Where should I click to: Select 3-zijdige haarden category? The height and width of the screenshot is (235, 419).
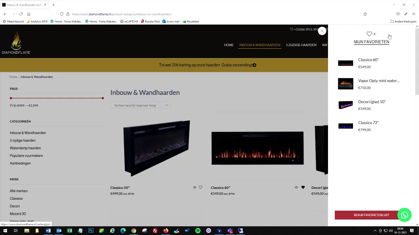pyautogui.click(x=23, y=141)
